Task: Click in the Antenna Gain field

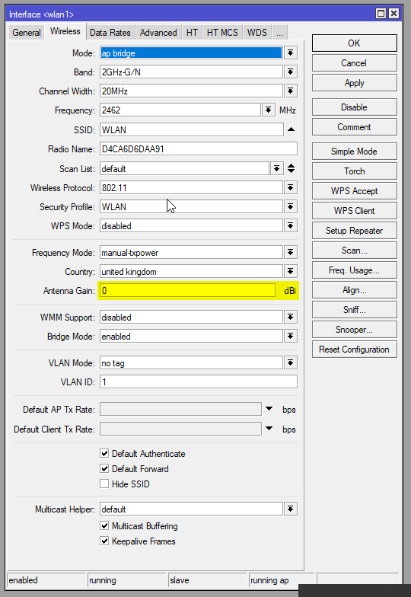Action: pos(187,291)
